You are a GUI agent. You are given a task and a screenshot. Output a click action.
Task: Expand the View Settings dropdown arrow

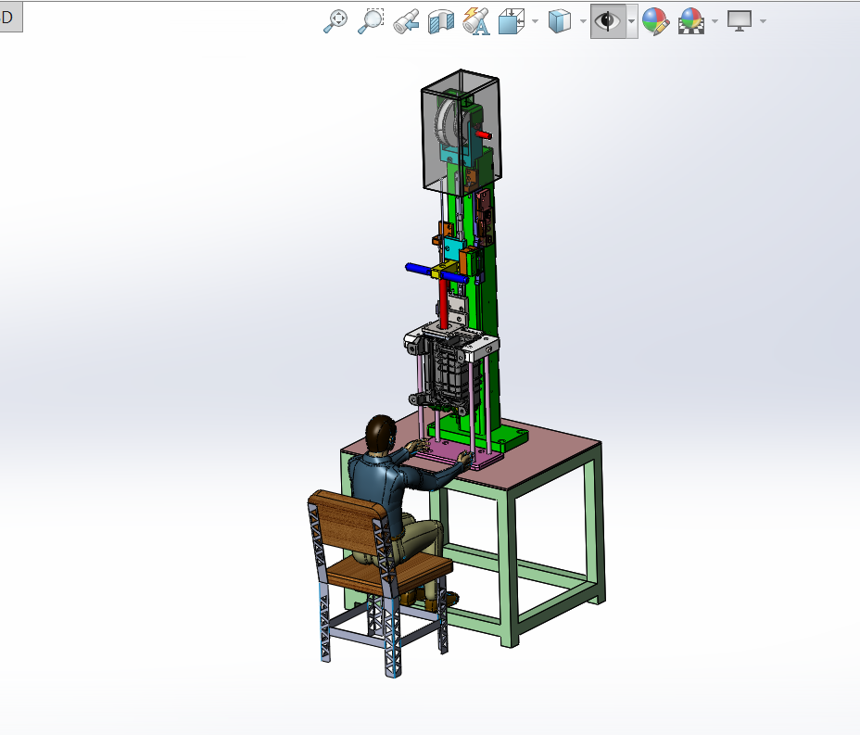pyautogui.click(x=763, y=21)
